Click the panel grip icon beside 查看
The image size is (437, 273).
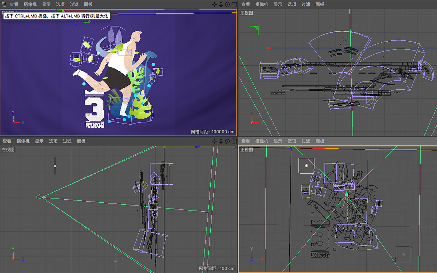coord(4,4)
